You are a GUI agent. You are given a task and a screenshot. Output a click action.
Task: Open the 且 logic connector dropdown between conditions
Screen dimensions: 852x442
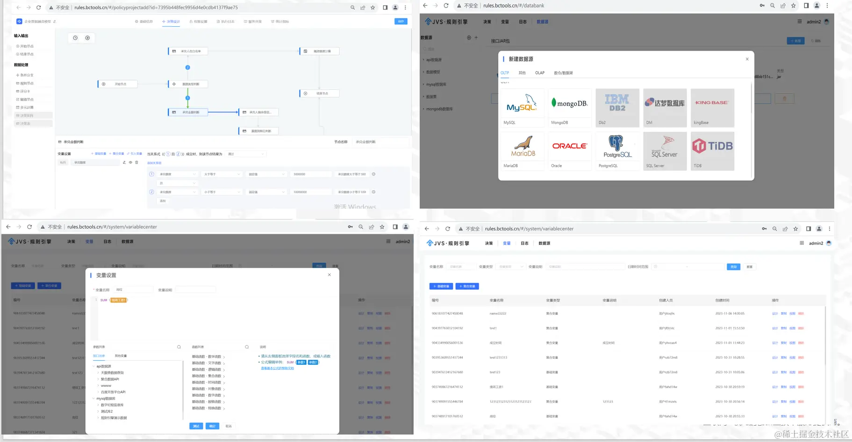(x=177, y=183)
